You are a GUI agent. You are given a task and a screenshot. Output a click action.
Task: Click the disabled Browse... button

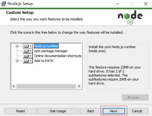(135, 97)
